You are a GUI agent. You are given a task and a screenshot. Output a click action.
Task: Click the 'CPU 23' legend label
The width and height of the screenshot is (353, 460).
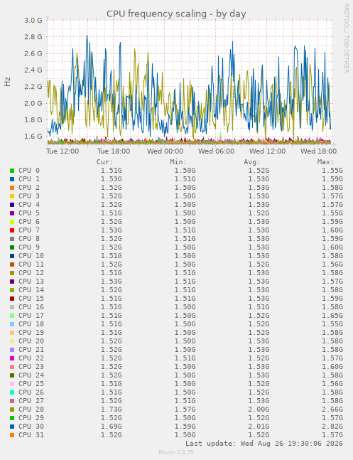point(31,367)
